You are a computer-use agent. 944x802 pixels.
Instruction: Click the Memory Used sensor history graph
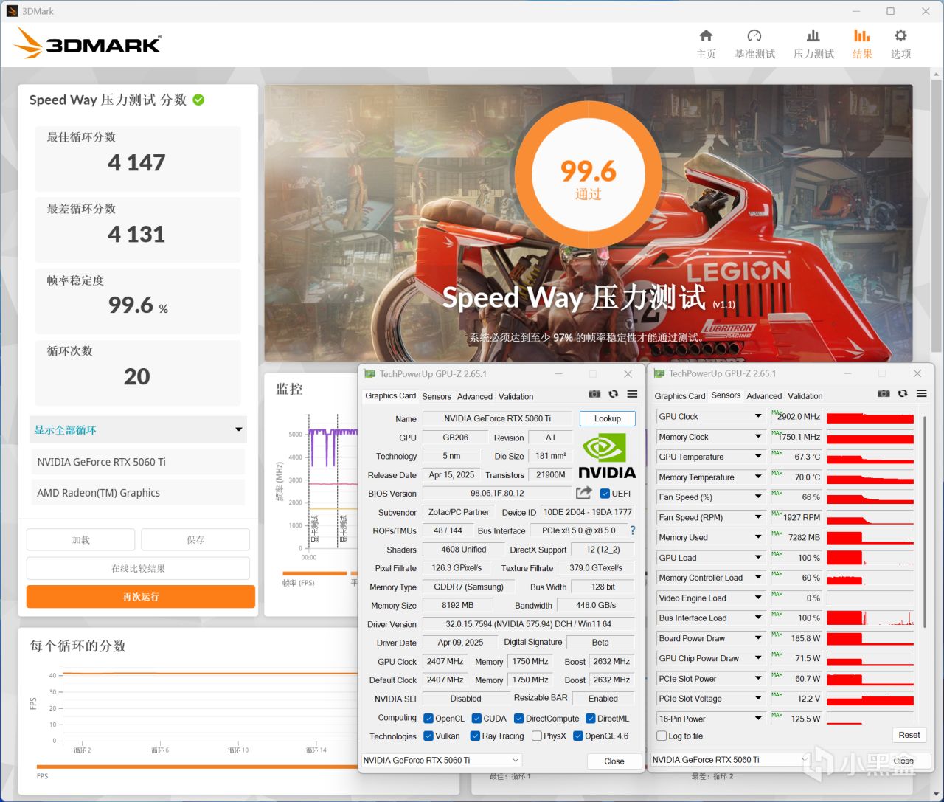click(x=870, y=538)
